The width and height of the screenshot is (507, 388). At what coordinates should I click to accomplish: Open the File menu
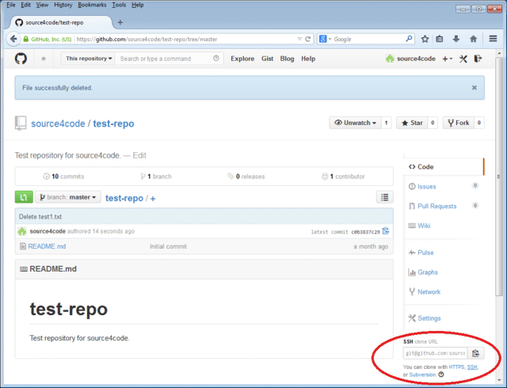[x=10, y=5]
